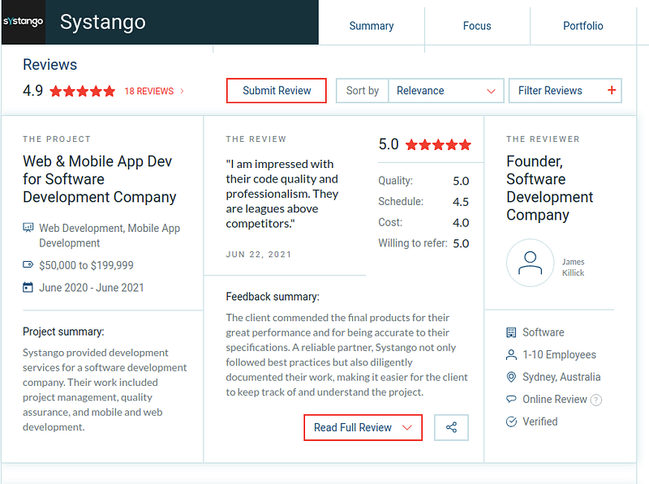This screenshot has width=649, height=484.
Task: Switch to the Summary tab
Action: (371, 26)
